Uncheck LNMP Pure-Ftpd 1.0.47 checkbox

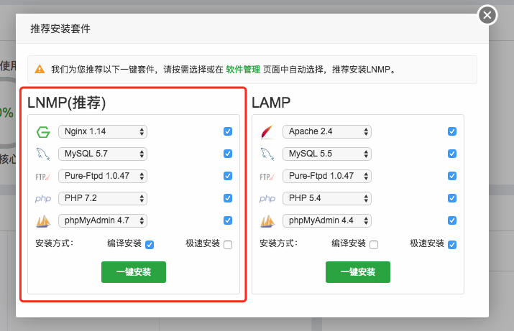click(x=228, y=176)
